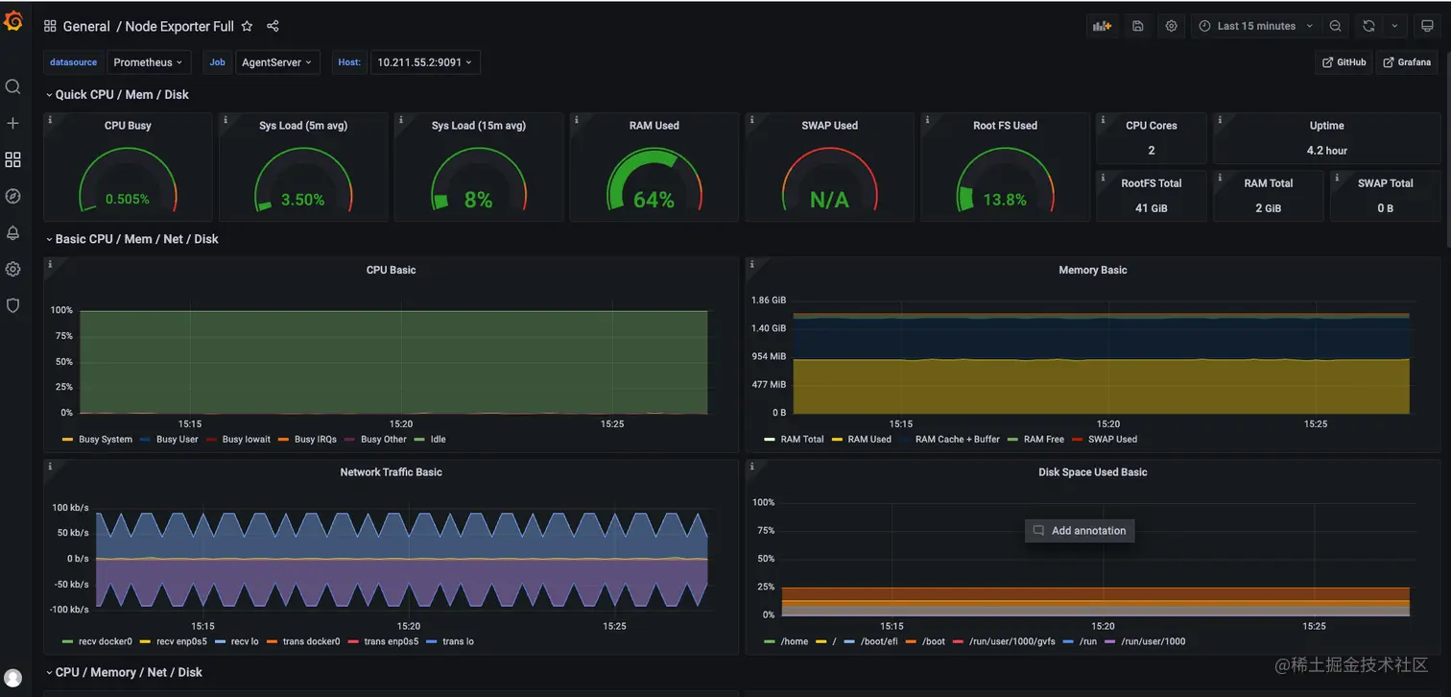Collapse the CPU / Memory / Net / Disk row
This screenshot has height=697, width=1451.
coord(124,672)
